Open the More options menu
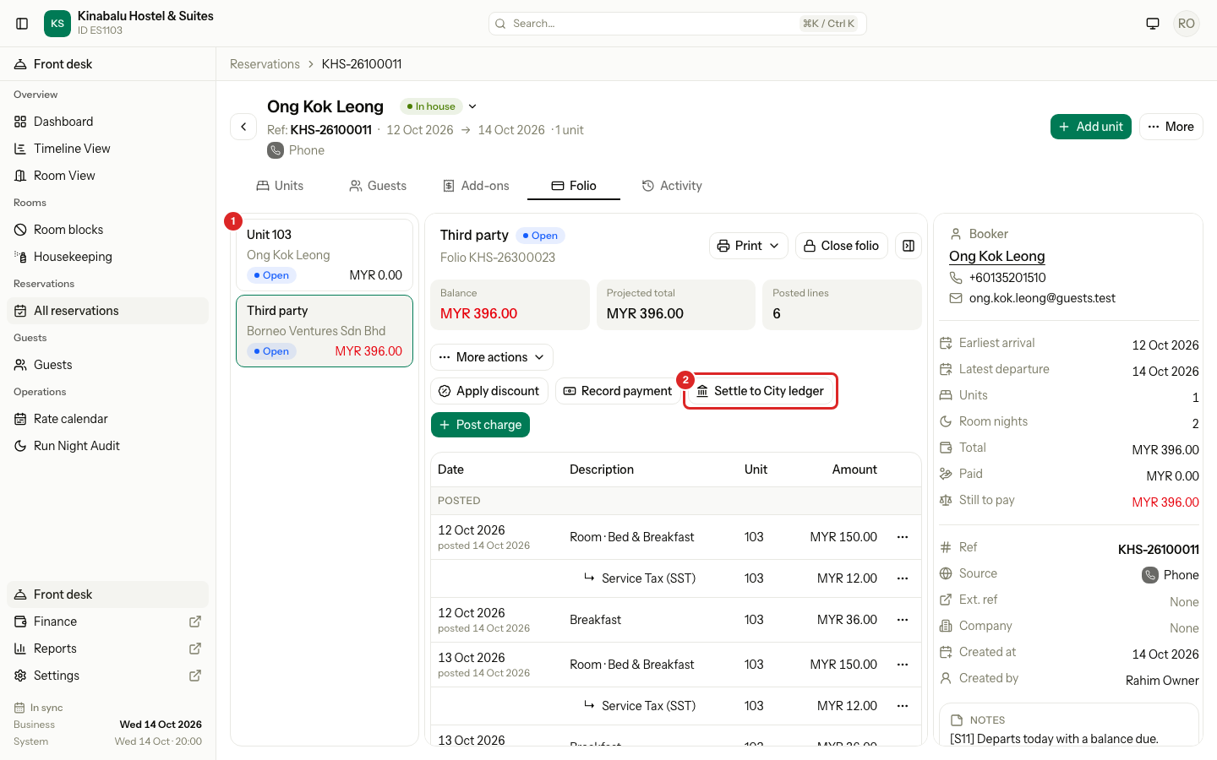Screen dimensions: 1217x760 pos(1171,127)
